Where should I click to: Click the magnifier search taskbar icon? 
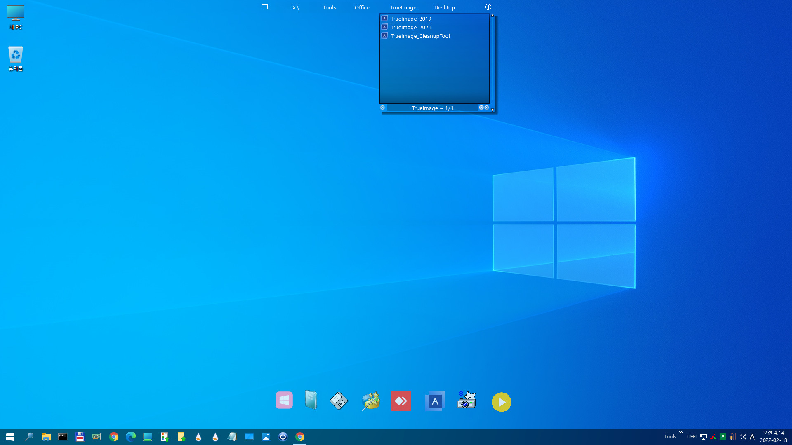pyautogui.click(x=29, y=437)
